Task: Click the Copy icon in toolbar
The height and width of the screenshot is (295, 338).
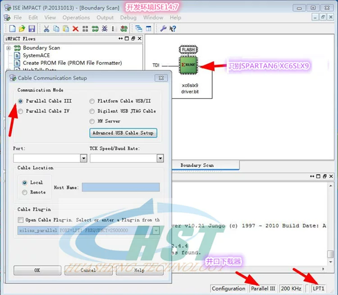Action: (x=56, y=28)
